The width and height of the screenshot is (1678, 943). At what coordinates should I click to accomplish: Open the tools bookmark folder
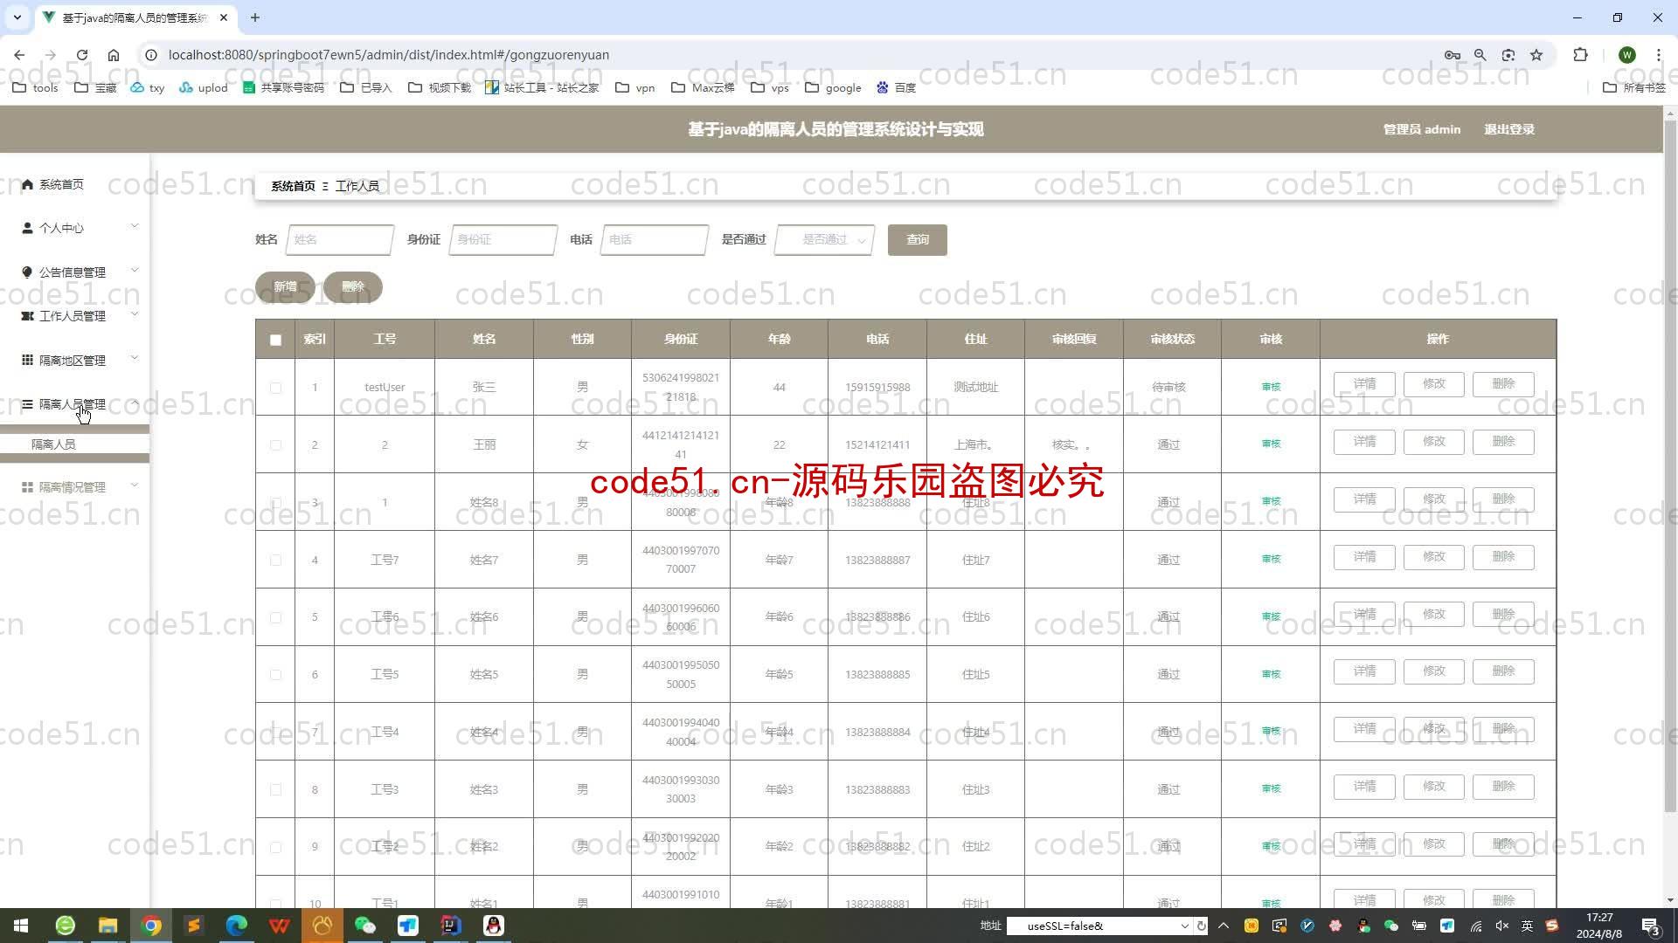(x=36, y=87)
